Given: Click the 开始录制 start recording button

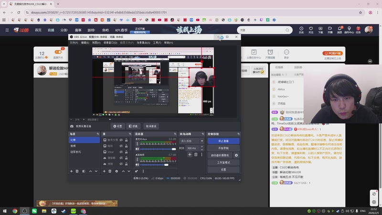Looking at the screenshot, I should coord(223,148).
